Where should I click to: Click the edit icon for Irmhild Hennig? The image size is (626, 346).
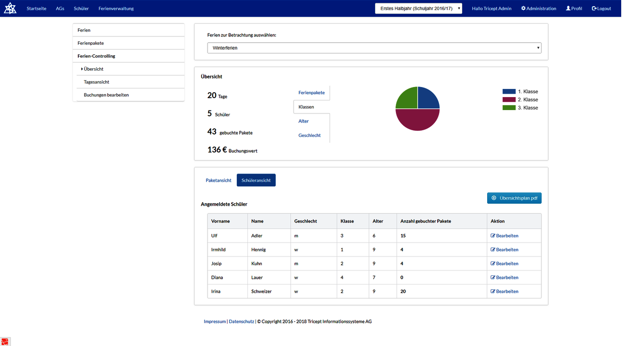(x=492, y=250)
